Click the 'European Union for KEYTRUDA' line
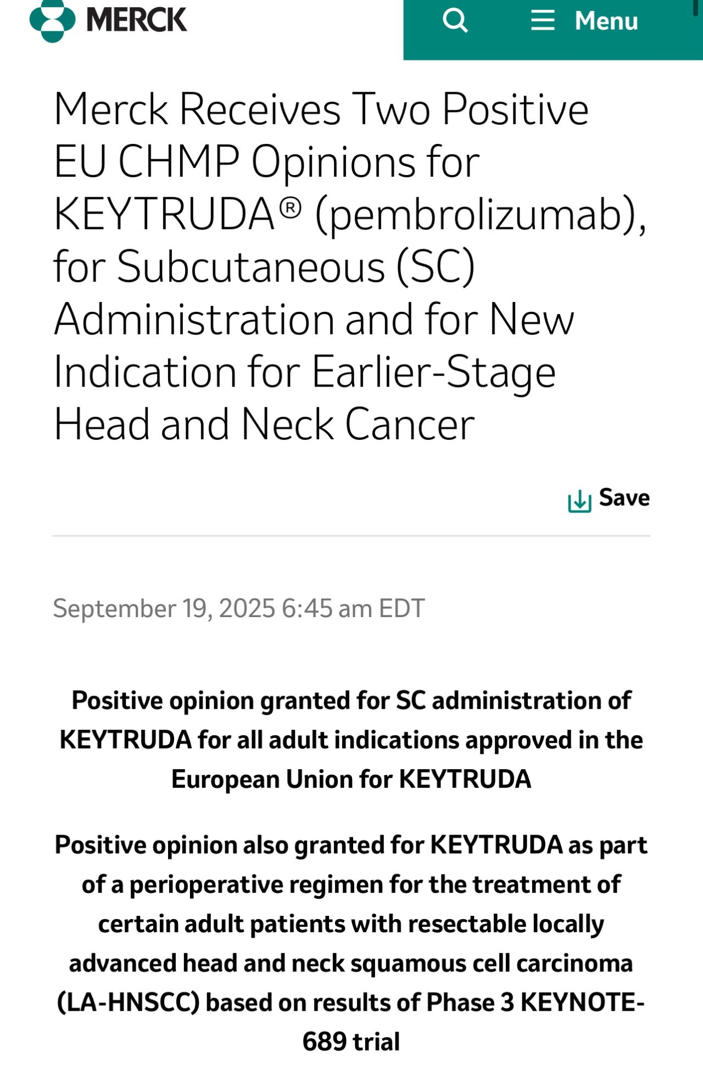Screen dimensions: 703x1069 coord(351,779)
